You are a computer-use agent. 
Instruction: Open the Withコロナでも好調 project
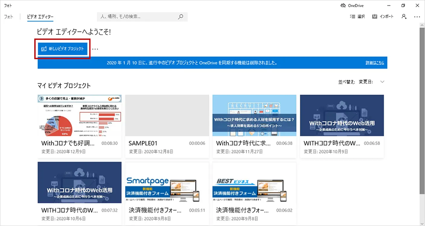point(79,115)
